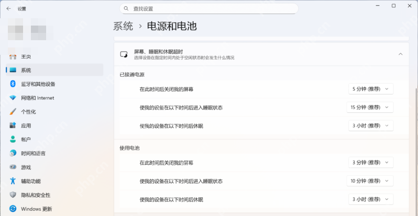
Task: Click the 已接通电源 section label
Action: 132,75
